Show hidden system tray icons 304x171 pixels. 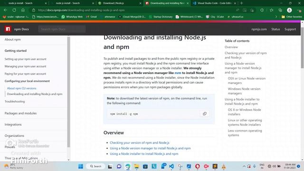pyautogui.click(x=244, y=166)
